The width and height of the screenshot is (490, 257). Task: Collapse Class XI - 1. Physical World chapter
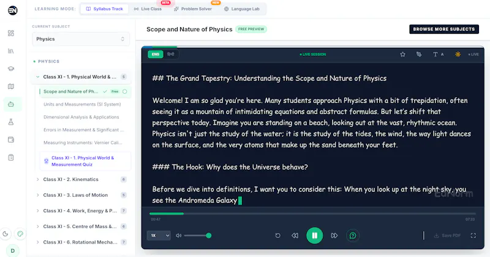[x=81, y=77]
